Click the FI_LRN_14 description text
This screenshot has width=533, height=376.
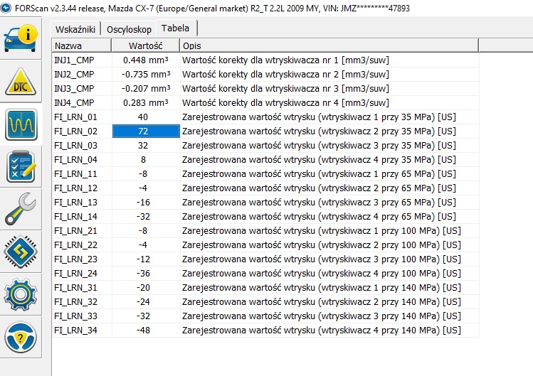[319, 216]
